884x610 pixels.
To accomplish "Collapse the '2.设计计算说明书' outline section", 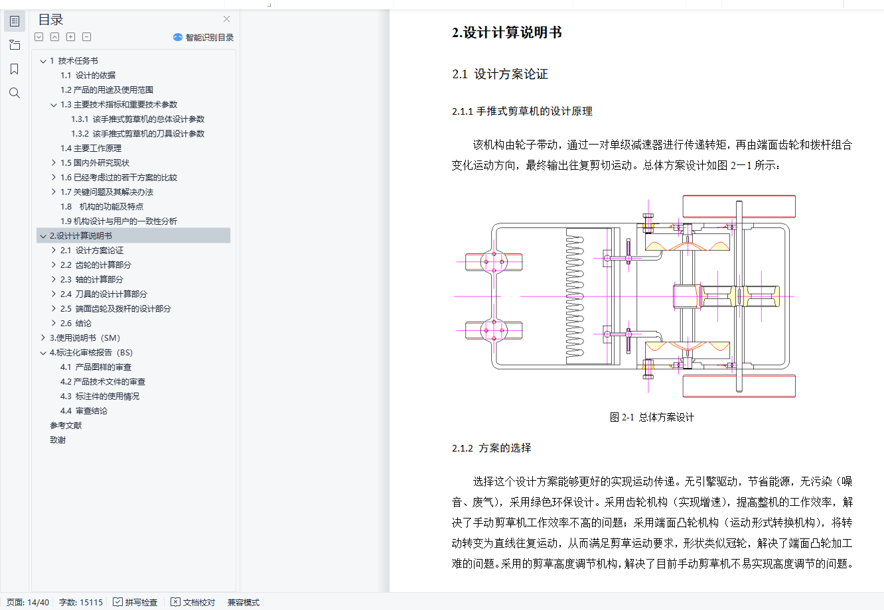I will pyautogui.click(x=43, y=236).
